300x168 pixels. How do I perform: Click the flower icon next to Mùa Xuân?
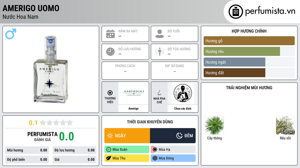(109, 150)
